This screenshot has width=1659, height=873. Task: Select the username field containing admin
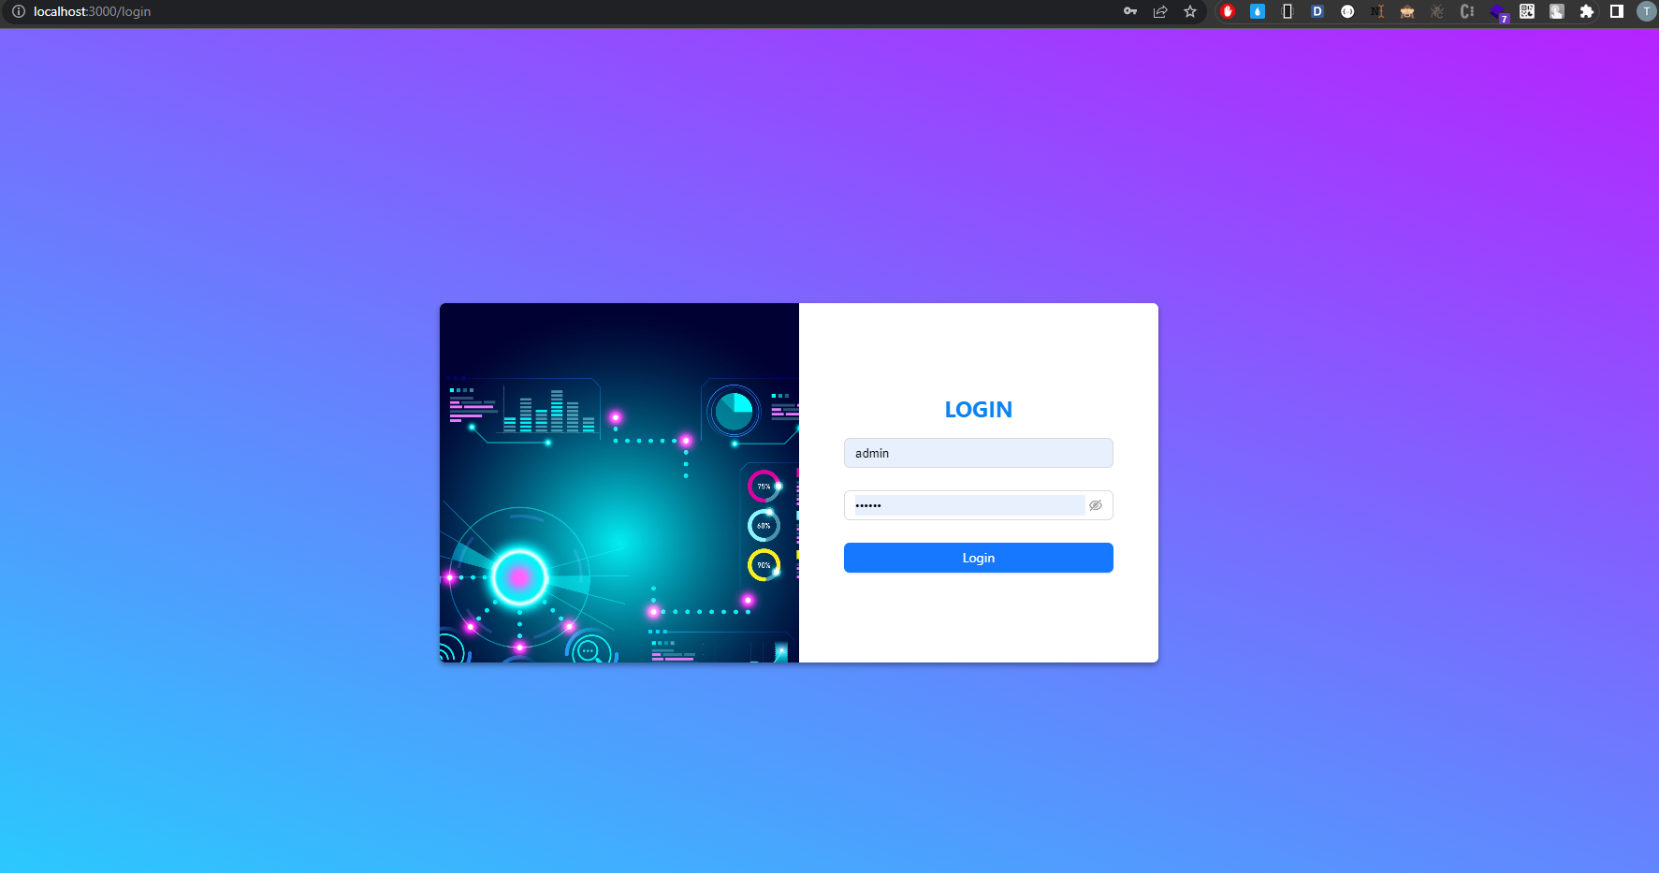tap(978, 453)
